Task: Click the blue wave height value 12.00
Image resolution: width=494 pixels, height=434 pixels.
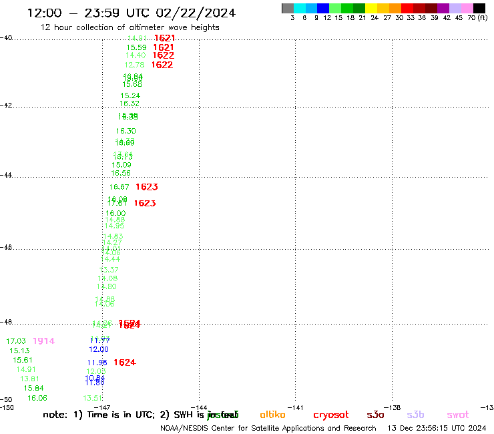Action: point(99,349)
